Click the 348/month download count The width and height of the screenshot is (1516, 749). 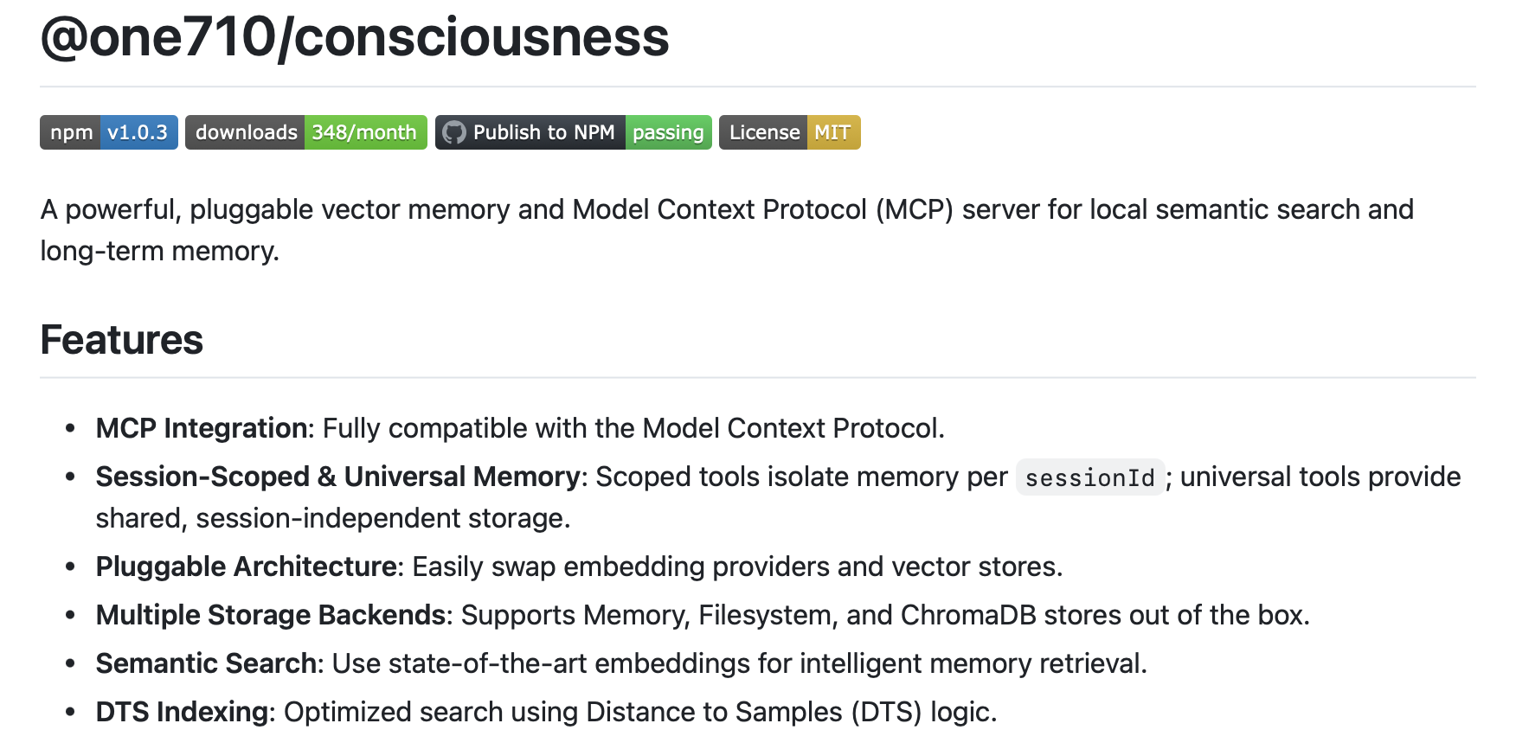[364, 132]
